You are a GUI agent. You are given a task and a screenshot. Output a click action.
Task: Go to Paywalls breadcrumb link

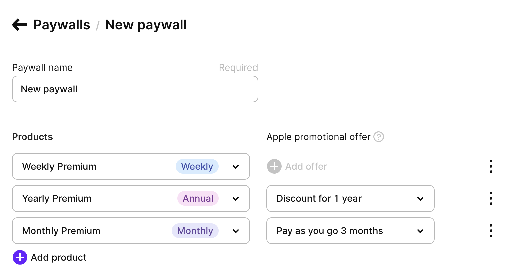point(62,25)
